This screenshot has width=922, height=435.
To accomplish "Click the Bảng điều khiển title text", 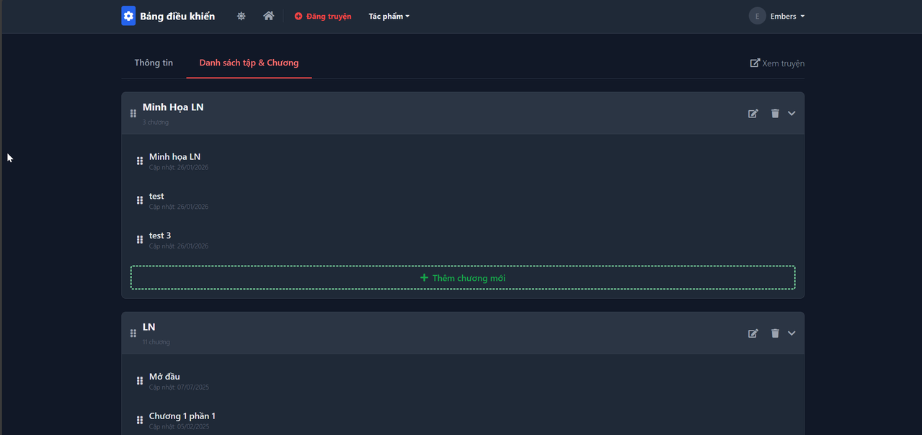I will coord(177,16).
